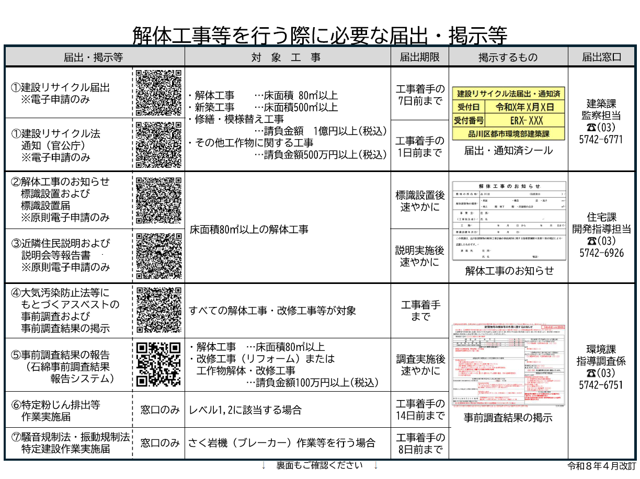Click the revision date 令和８年４月改訂
Screen dimensions: 640x479
click(x=601, y=465)
